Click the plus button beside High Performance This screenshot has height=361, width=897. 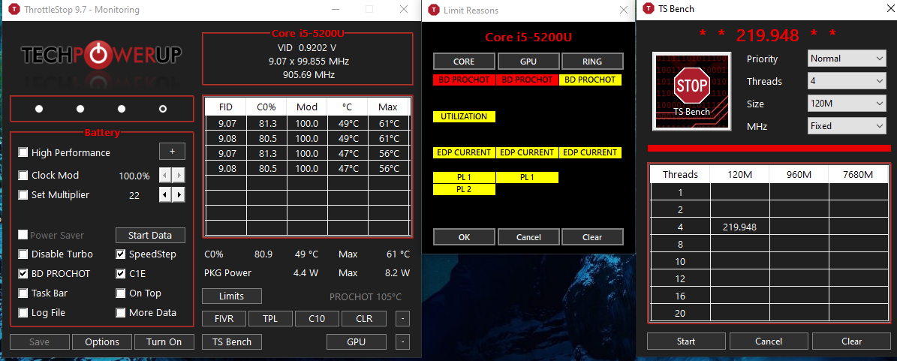172,152
